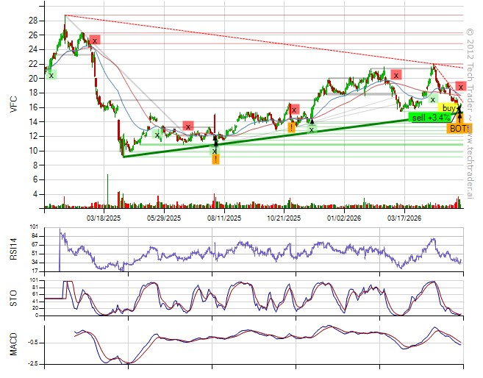Click the 51 value on the RSI14 scale
483x378 pixels.
point(35,254)
